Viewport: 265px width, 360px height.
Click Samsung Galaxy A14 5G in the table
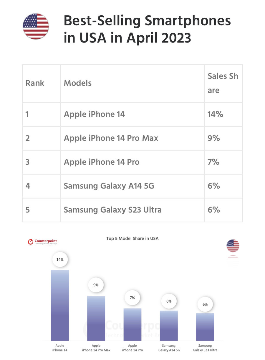(109, 186)
